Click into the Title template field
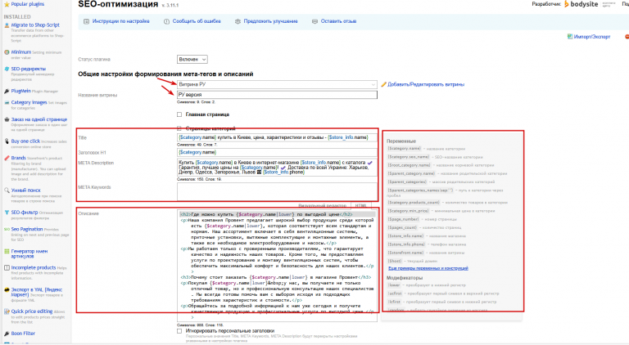Viewport: 629px width, 345px height. pyautogui.click(x=277, y=137)
